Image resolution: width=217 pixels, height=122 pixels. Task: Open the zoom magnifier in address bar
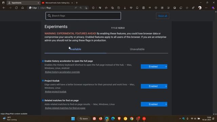pyautogui.click(x=81, y=8)
